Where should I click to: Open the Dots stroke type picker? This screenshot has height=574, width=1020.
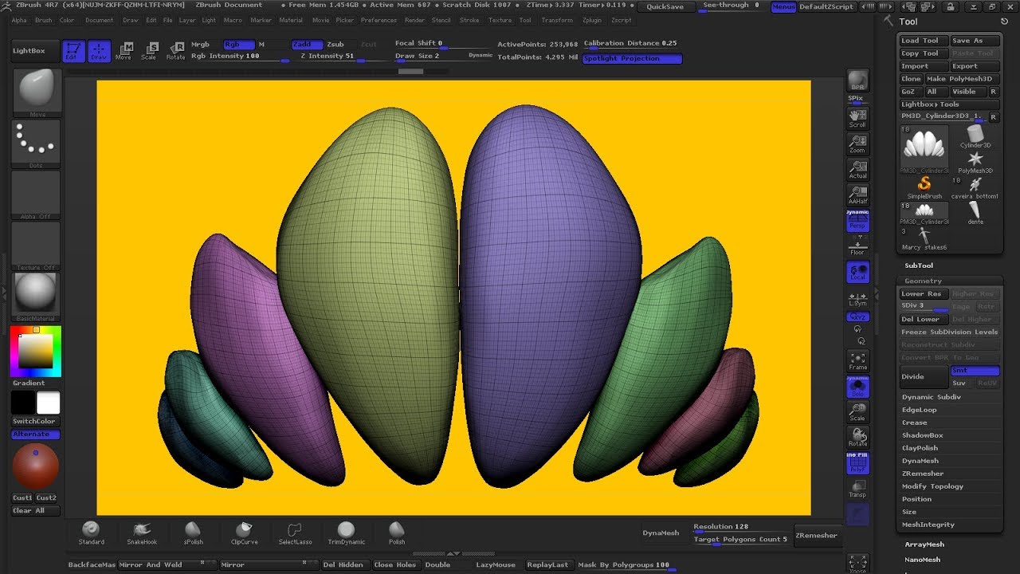[37, 143]
